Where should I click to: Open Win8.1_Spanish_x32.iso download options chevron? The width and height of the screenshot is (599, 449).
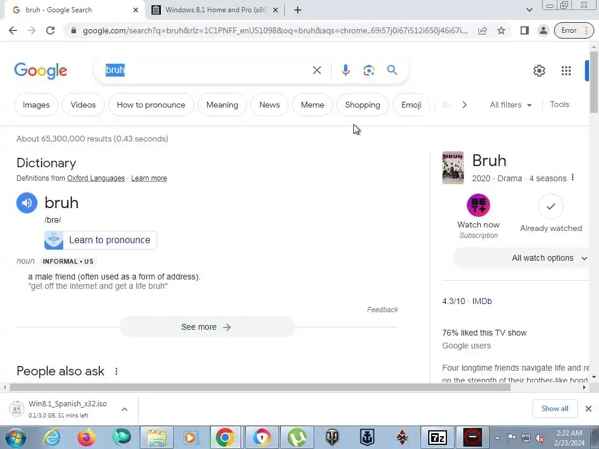pyautogui.click(x=125, y=409)
